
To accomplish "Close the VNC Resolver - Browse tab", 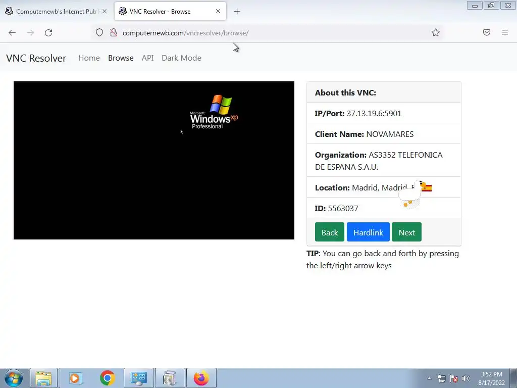I will pos(218,11).
